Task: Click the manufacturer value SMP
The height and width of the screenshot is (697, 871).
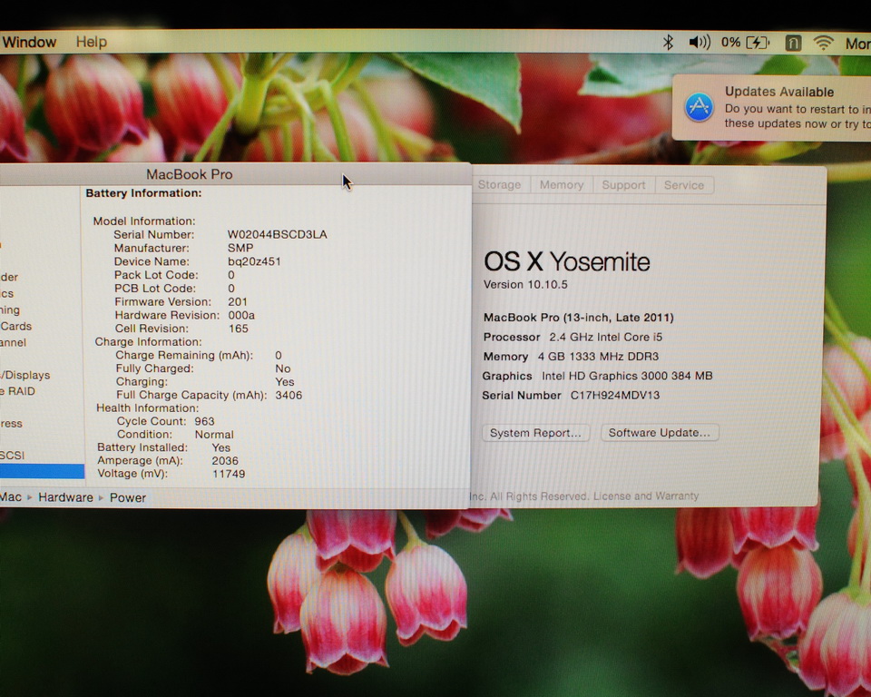Action: click(x=240, y=248)
